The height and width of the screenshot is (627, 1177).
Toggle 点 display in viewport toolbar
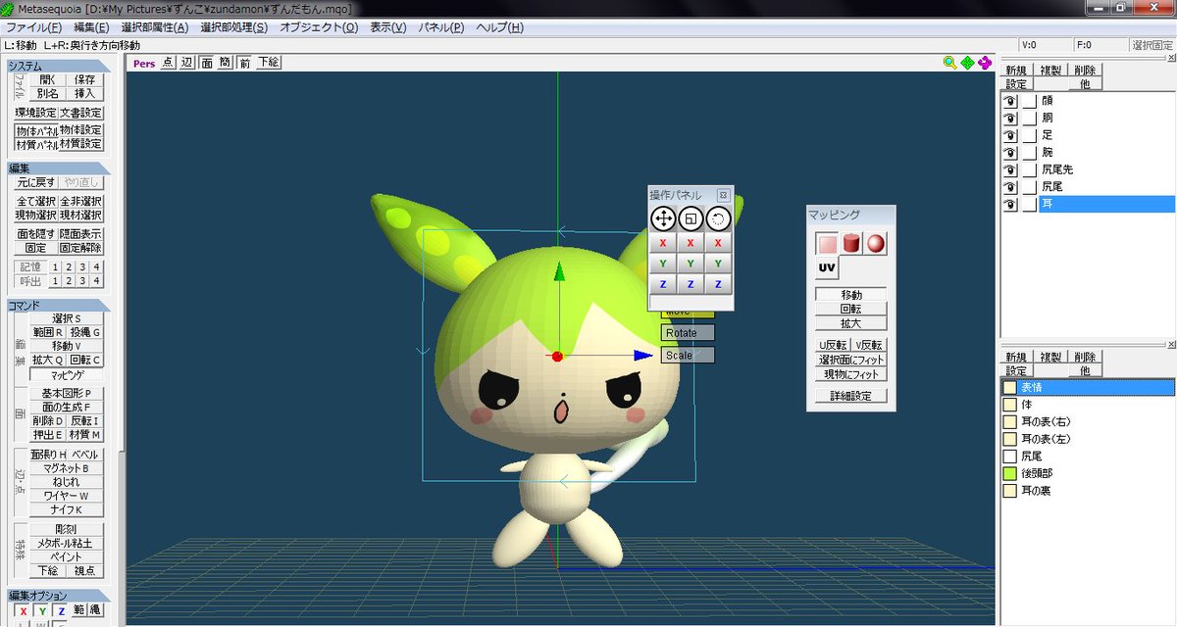click(167, 63)
